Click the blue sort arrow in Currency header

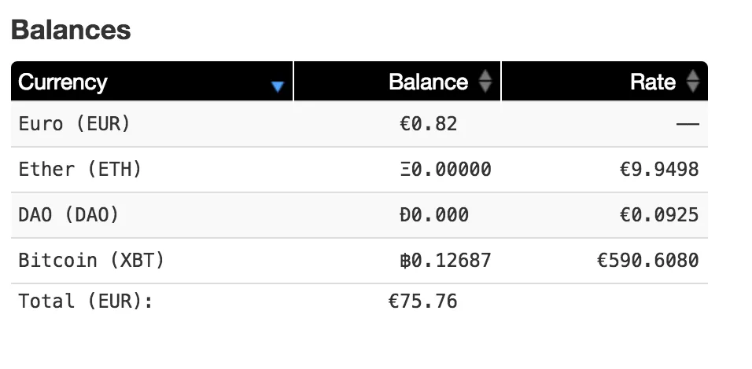coord(278,86)
